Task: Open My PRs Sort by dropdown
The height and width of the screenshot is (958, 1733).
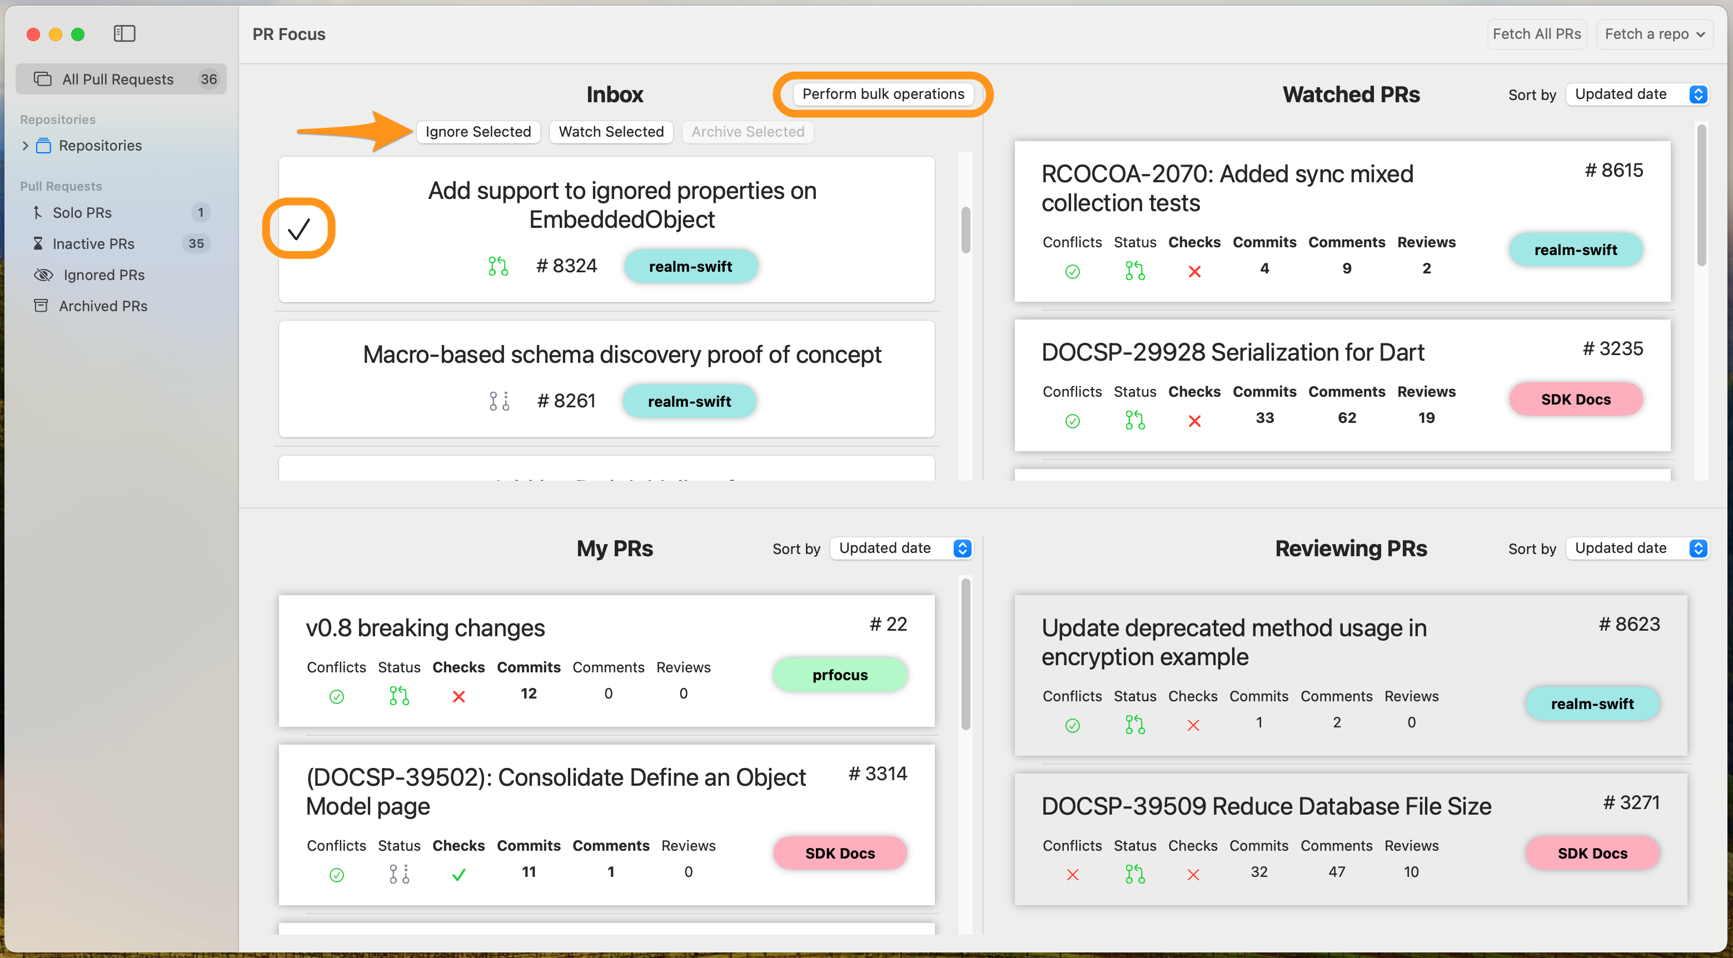Action: (x=901, y=548)
